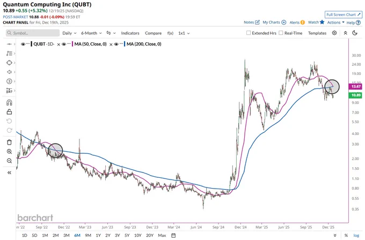The image size is (365, 240).
Task: Select the 6M range tab
Action: pos(77,235)
